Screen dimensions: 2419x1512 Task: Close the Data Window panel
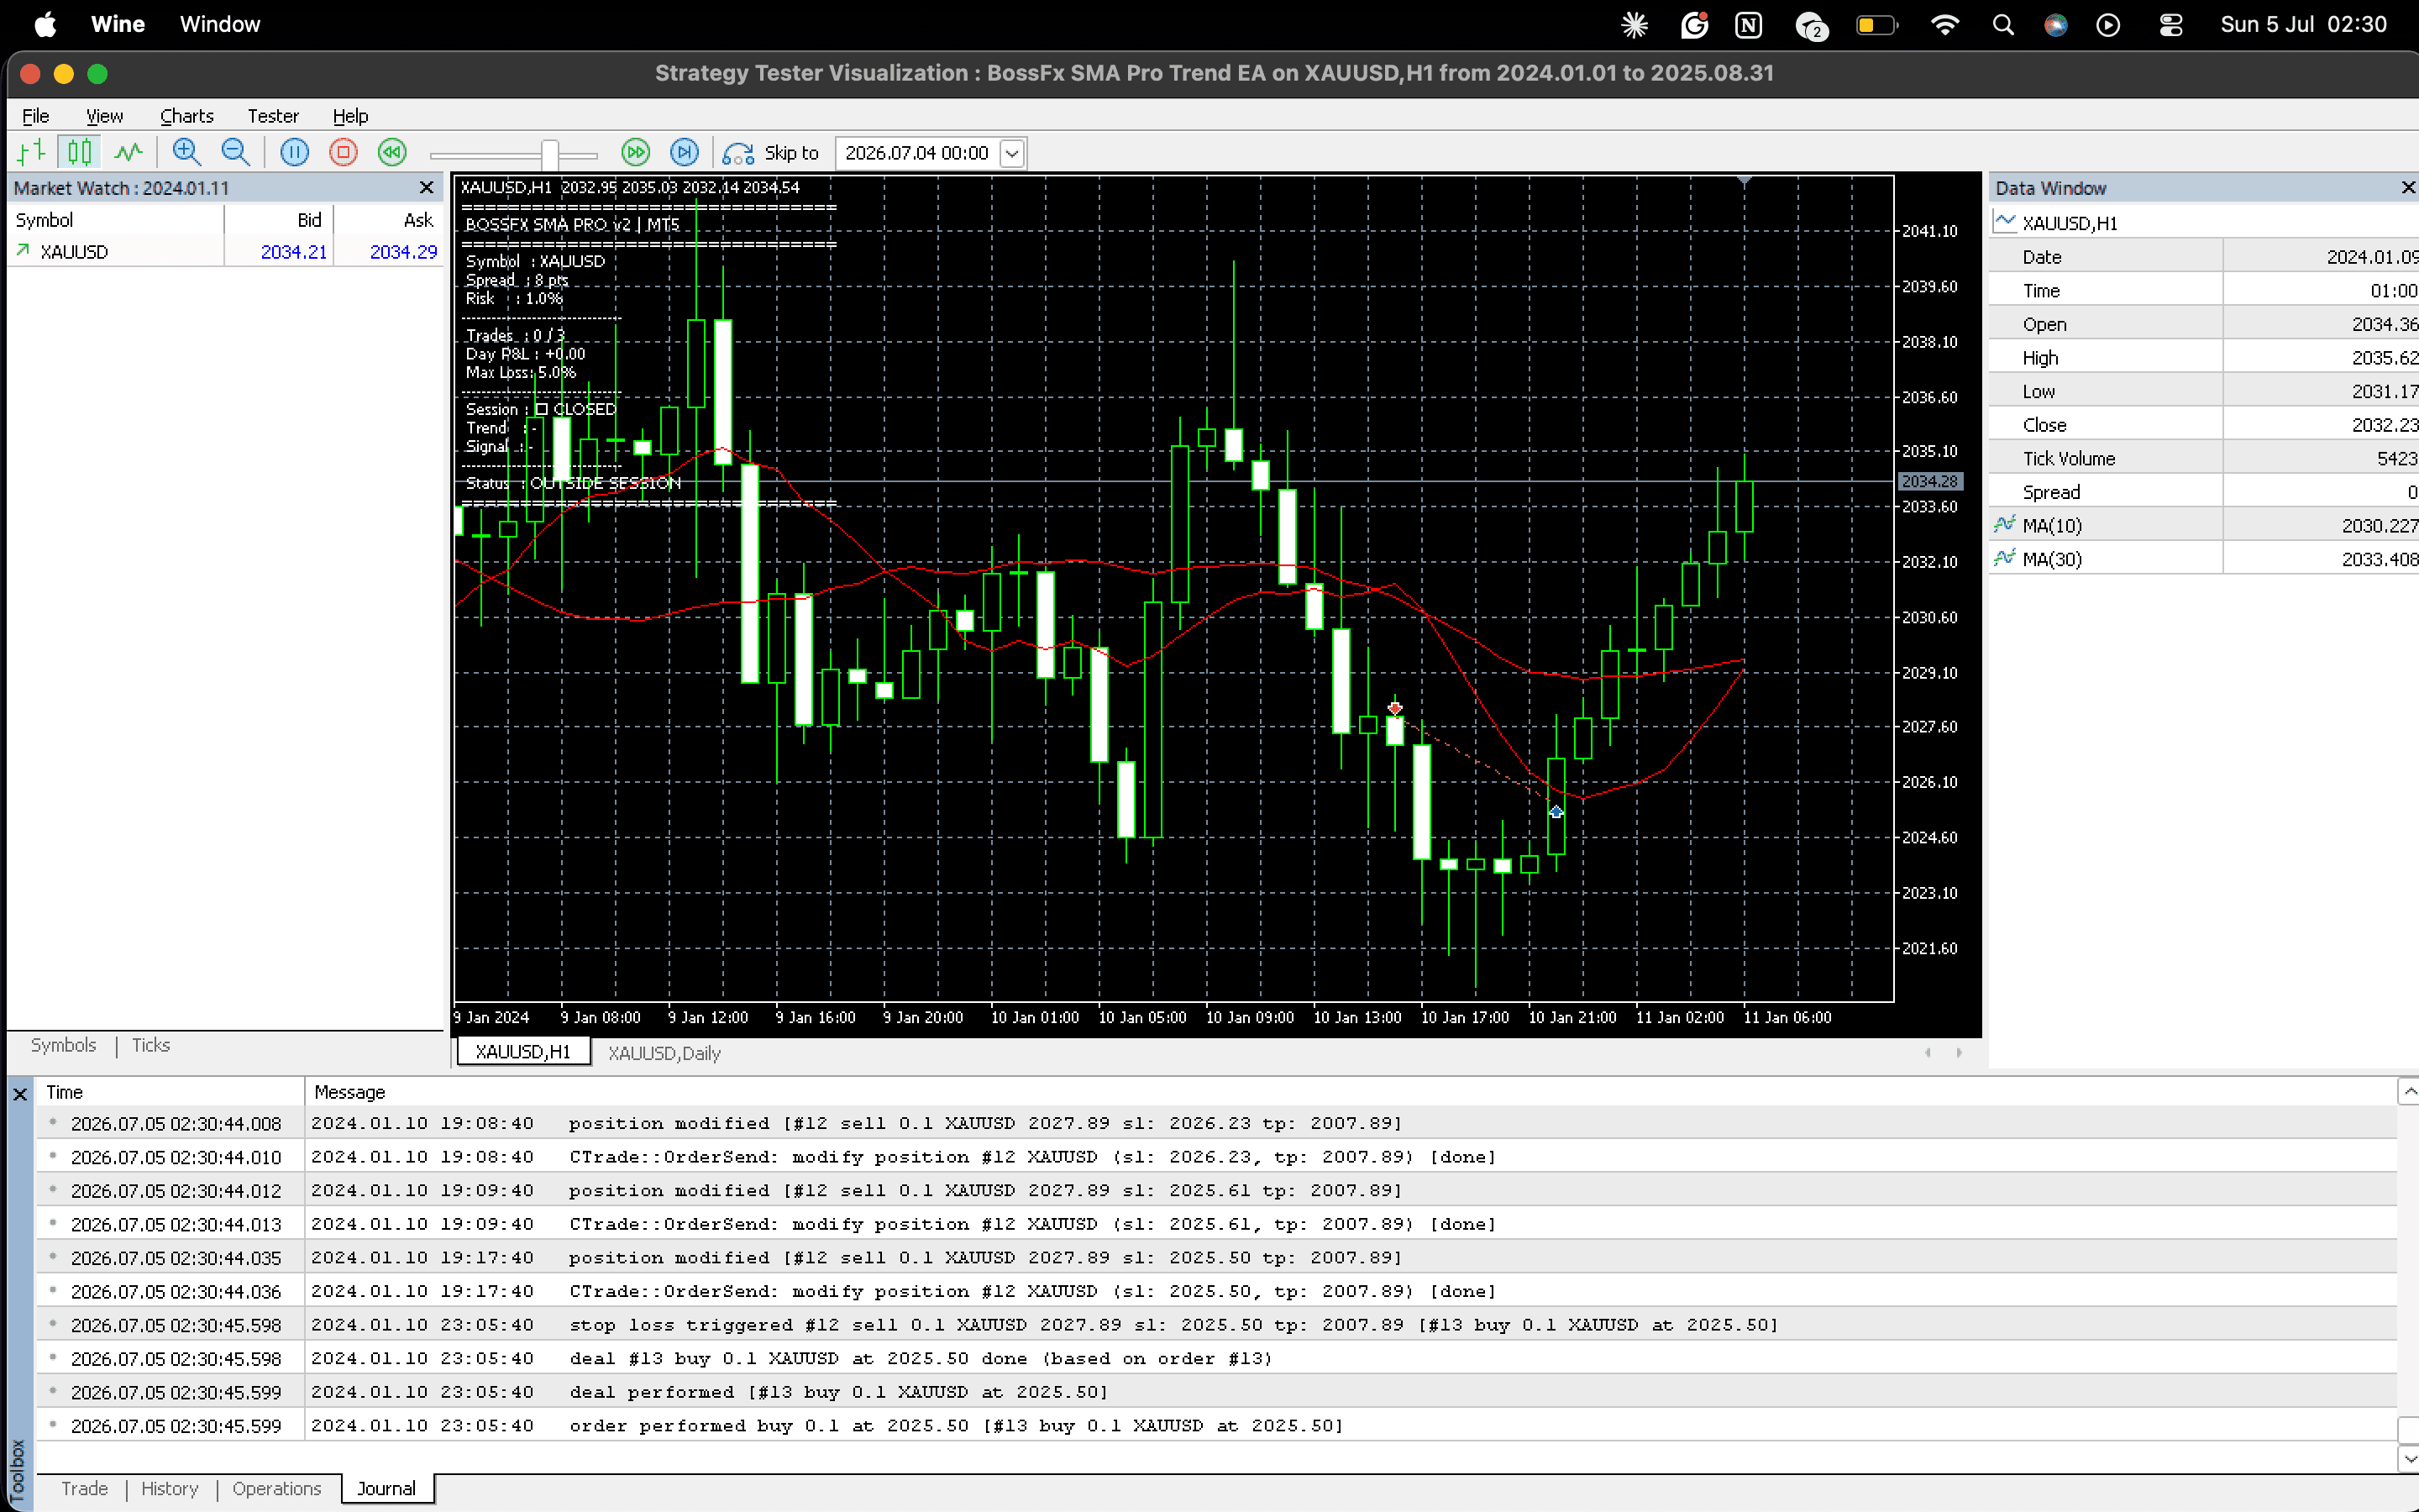coord(2408,188)
